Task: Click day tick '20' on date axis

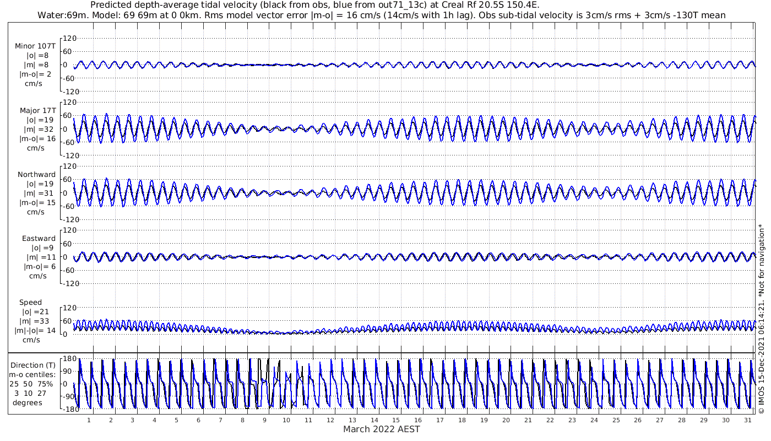Action: [x=506, y=420]
